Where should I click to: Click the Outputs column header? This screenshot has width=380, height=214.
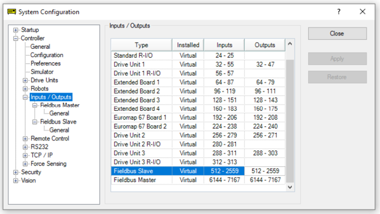[x=265, y=45]
